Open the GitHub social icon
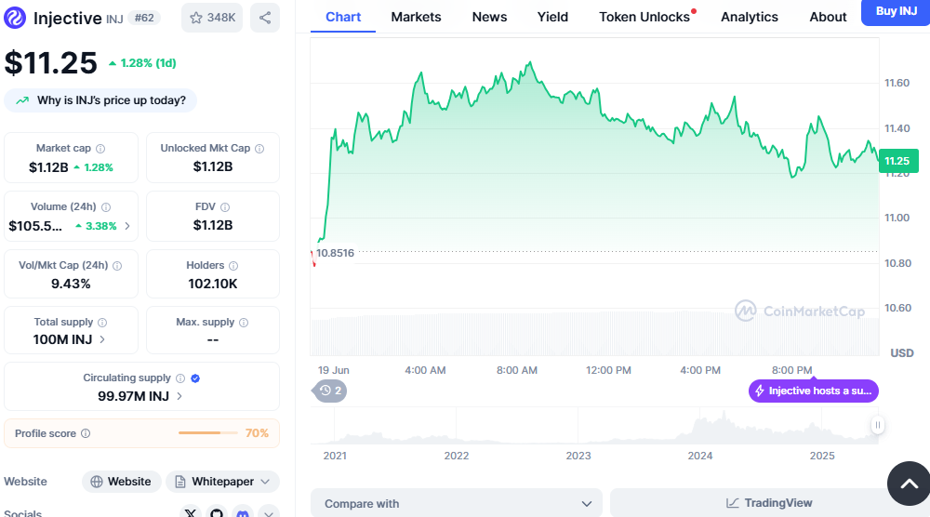The height and width of the screenshot is (517, 930). [217, 513]
